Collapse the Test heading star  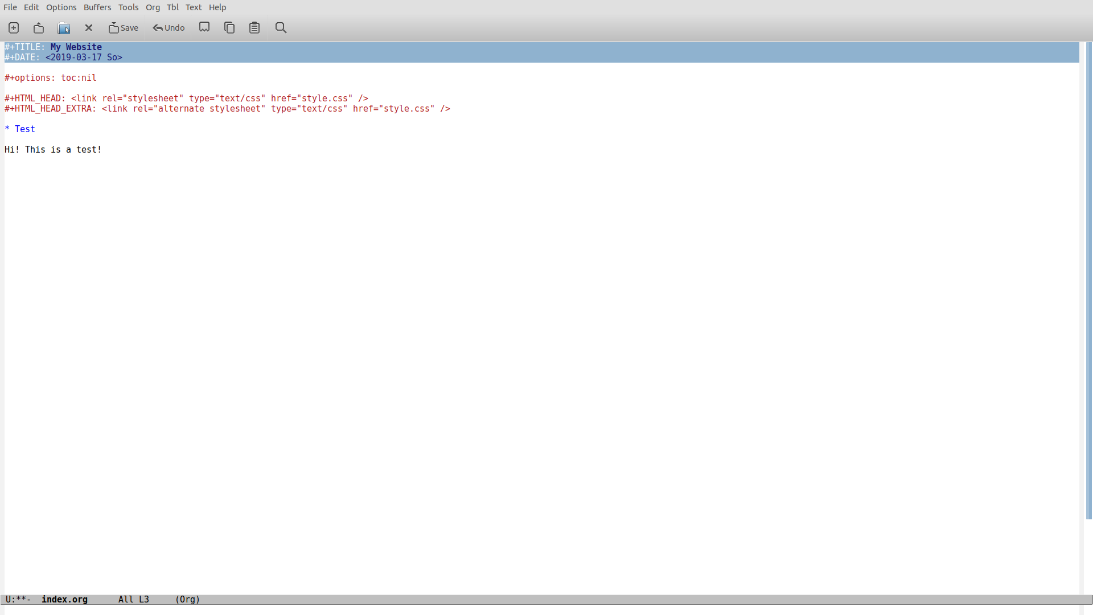(x=7, y=129)
